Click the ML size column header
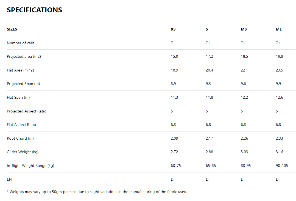Screen dimensions: 296x201 click(x=279, y=29)
